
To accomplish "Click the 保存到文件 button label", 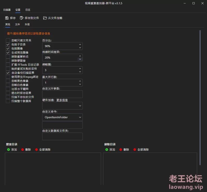I will pos(32,18).
